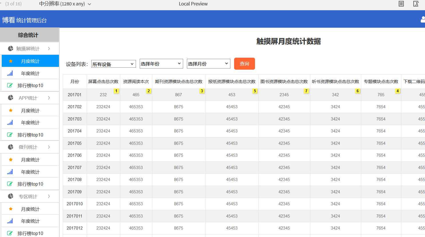Click the star icon for 月度统计 under 微刊统计

pyautogui.click(x=11, y=160)
